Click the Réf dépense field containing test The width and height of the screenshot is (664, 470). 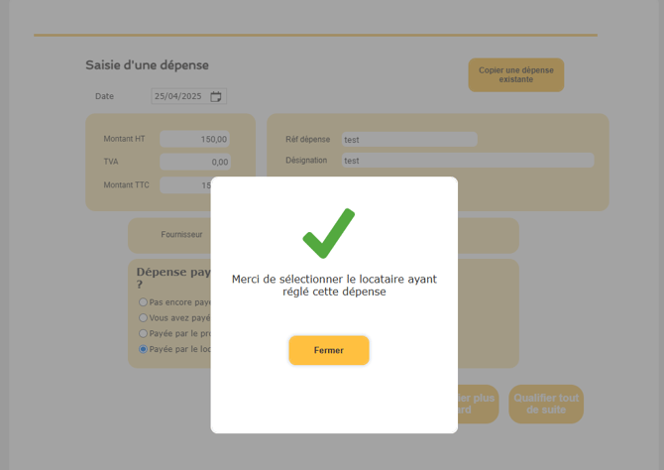click(x=409, y=140)
